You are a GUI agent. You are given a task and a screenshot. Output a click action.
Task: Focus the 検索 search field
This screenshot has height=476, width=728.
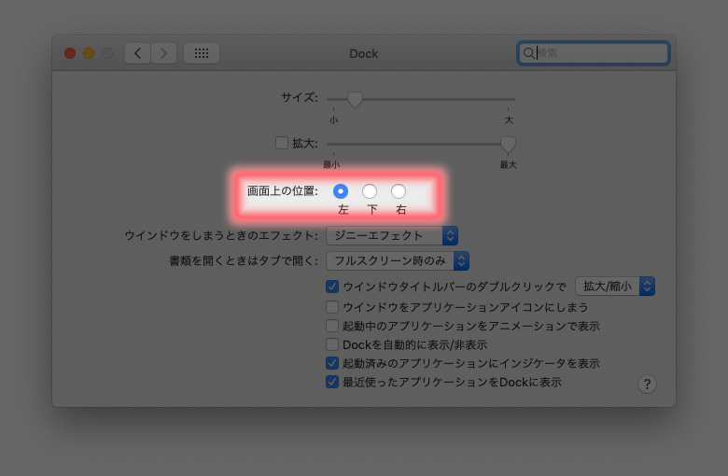pos(593,53)
